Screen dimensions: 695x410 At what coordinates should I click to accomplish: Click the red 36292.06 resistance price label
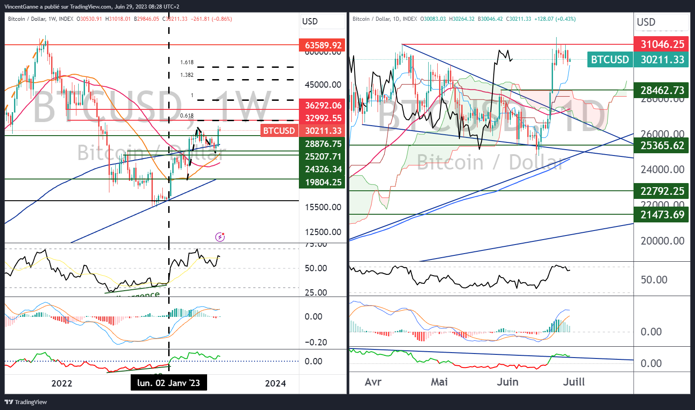(x=322, y=105)
